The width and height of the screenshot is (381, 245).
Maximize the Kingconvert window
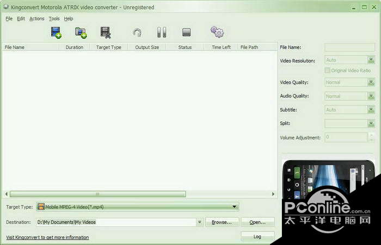(364, 7)
